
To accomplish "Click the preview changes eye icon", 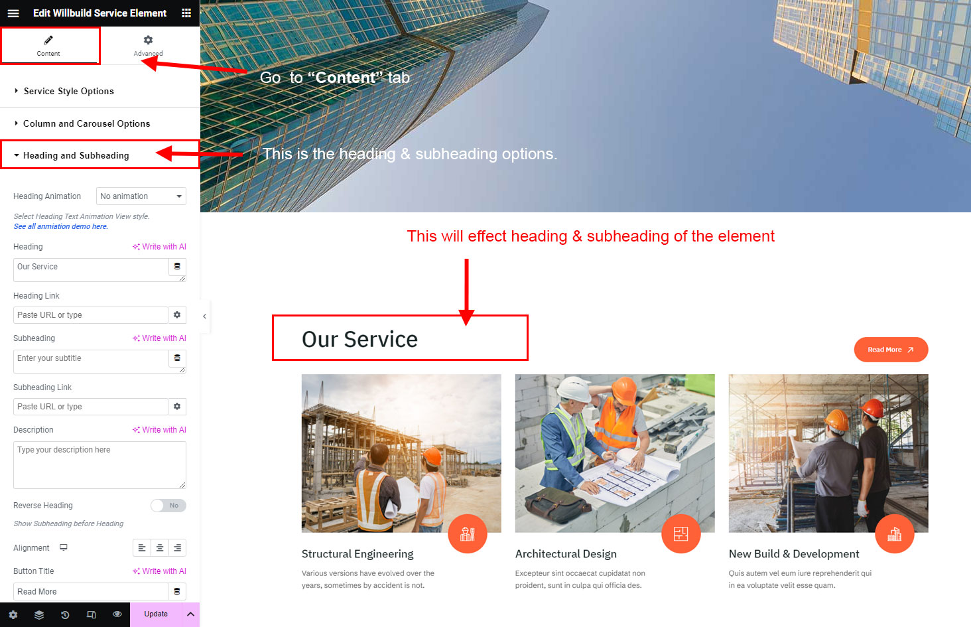I will [x=117, y=614].
